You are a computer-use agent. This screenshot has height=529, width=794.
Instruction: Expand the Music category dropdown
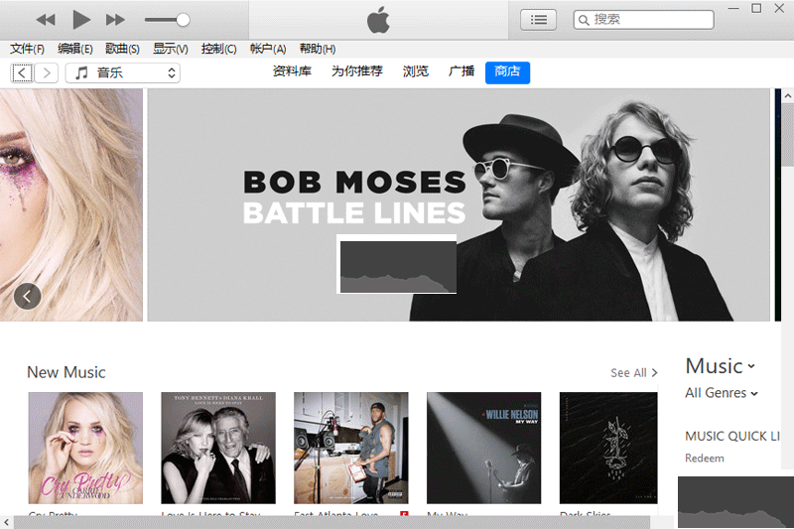click(x=721, y=366)
